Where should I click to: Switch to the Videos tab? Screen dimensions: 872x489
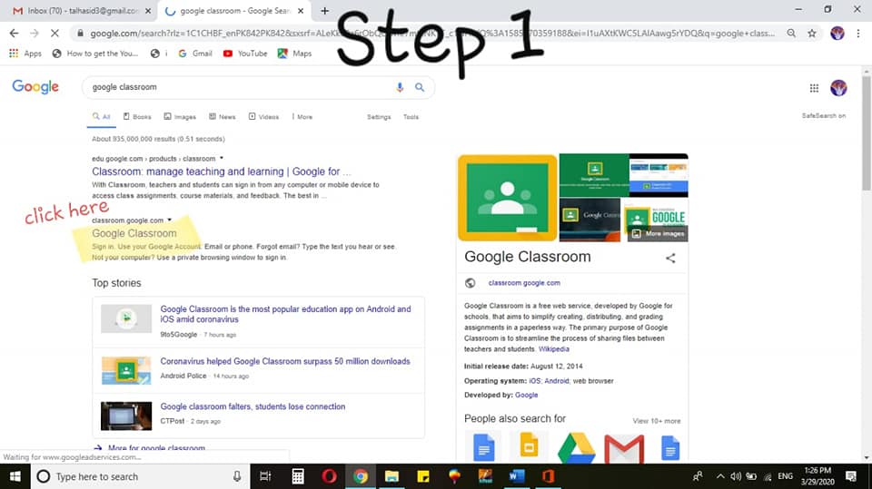[263, 117]
